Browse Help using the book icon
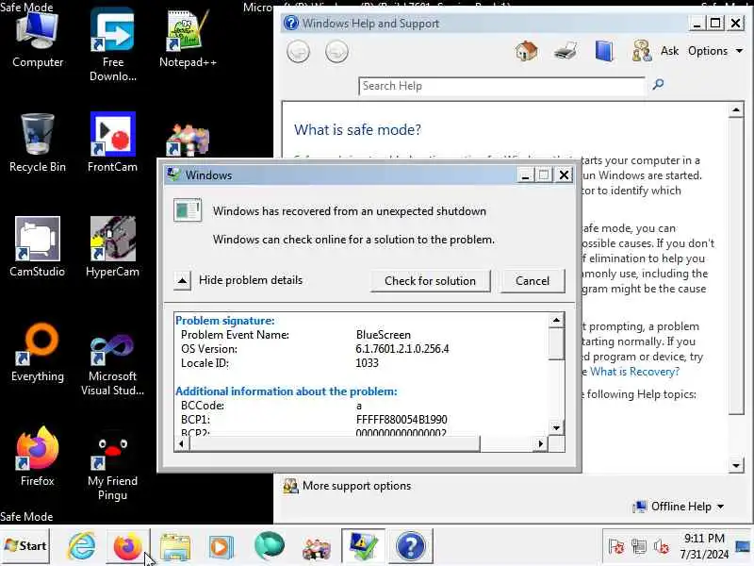Viewport: 754px width, 566px height. tap(604, 51)
